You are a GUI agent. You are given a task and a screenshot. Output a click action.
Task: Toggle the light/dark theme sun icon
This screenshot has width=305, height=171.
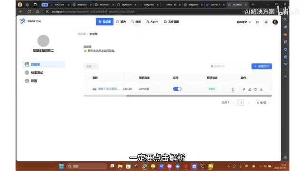point(266,22)
